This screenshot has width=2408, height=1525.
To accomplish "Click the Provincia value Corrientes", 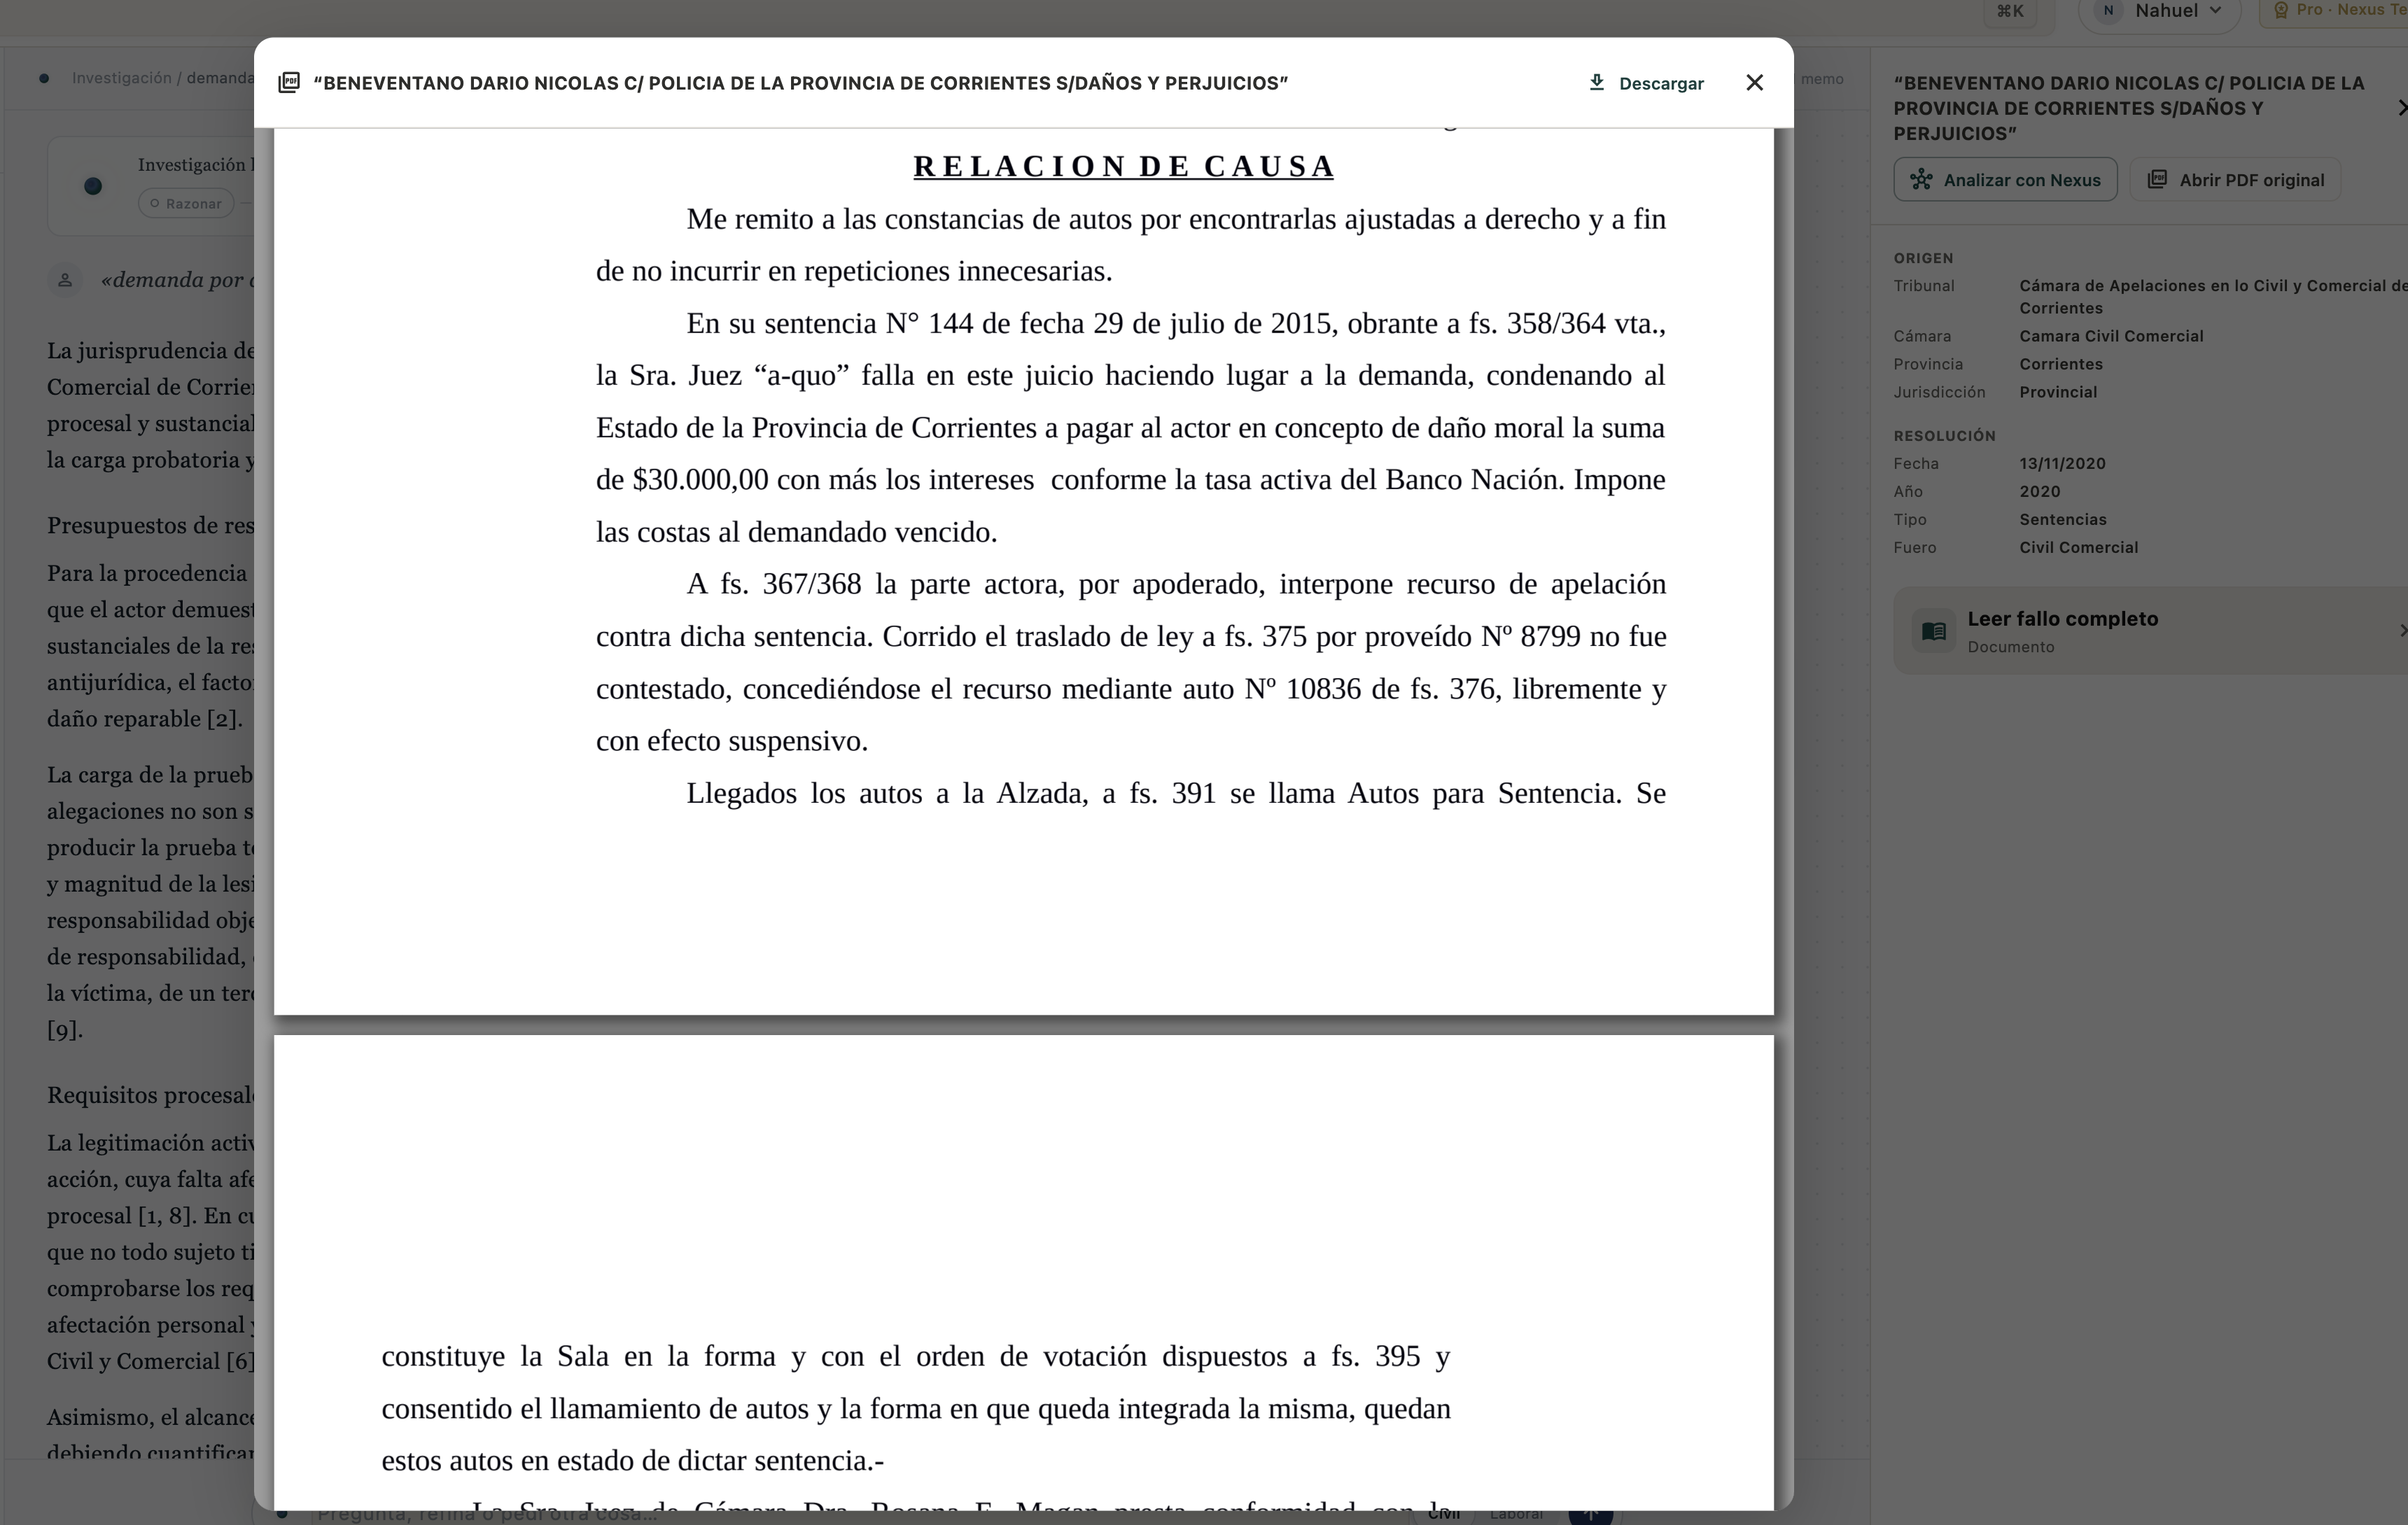I will tap(2061, 364).
